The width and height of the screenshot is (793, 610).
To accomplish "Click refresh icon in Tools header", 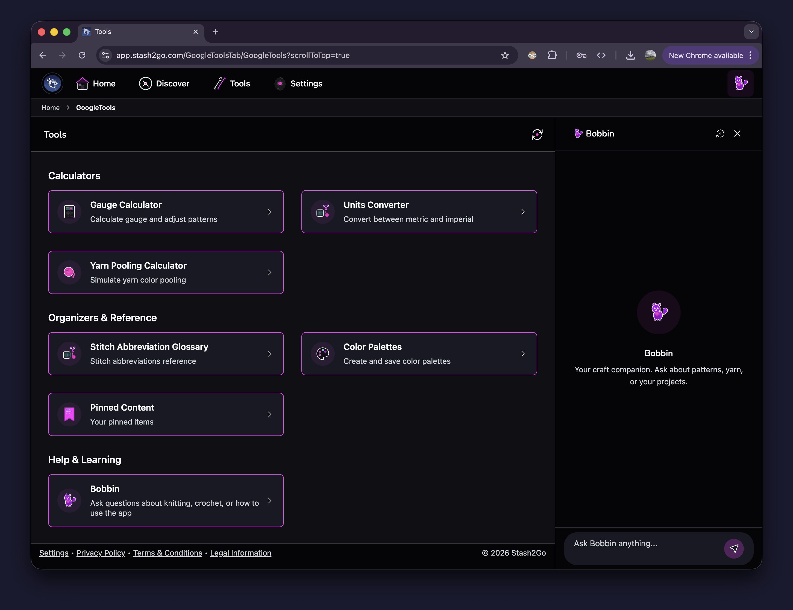I will 537,134.
